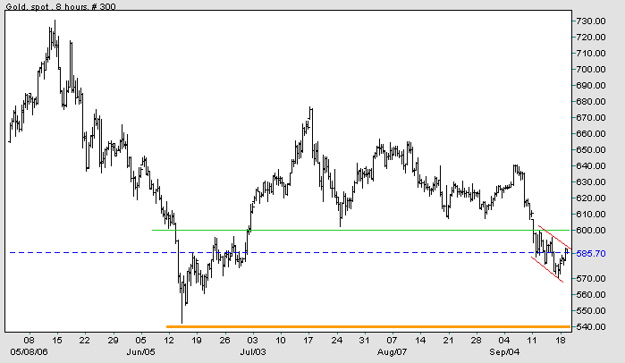Click the green 600 horizontal resistance line
The width and height of the screenshot is (625, 363).
click(x=362, y=230)
